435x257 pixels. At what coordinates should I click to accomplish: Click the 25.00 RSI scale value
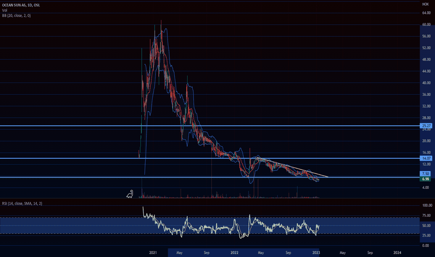pyautogui.click(x=427, y=236)
